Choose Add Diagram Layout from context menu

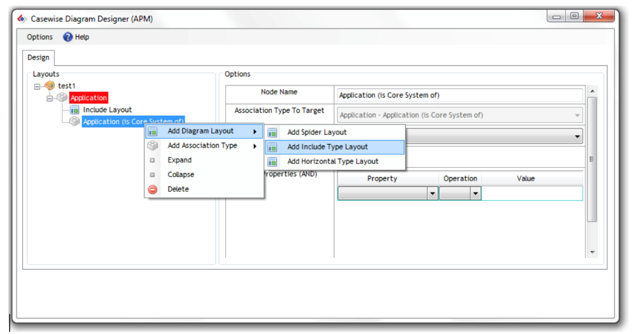click(x=204, y=131)
